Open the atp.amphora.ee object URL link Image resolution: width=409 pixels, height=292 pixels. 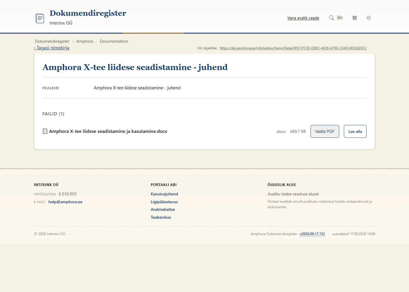coord(293,48)
